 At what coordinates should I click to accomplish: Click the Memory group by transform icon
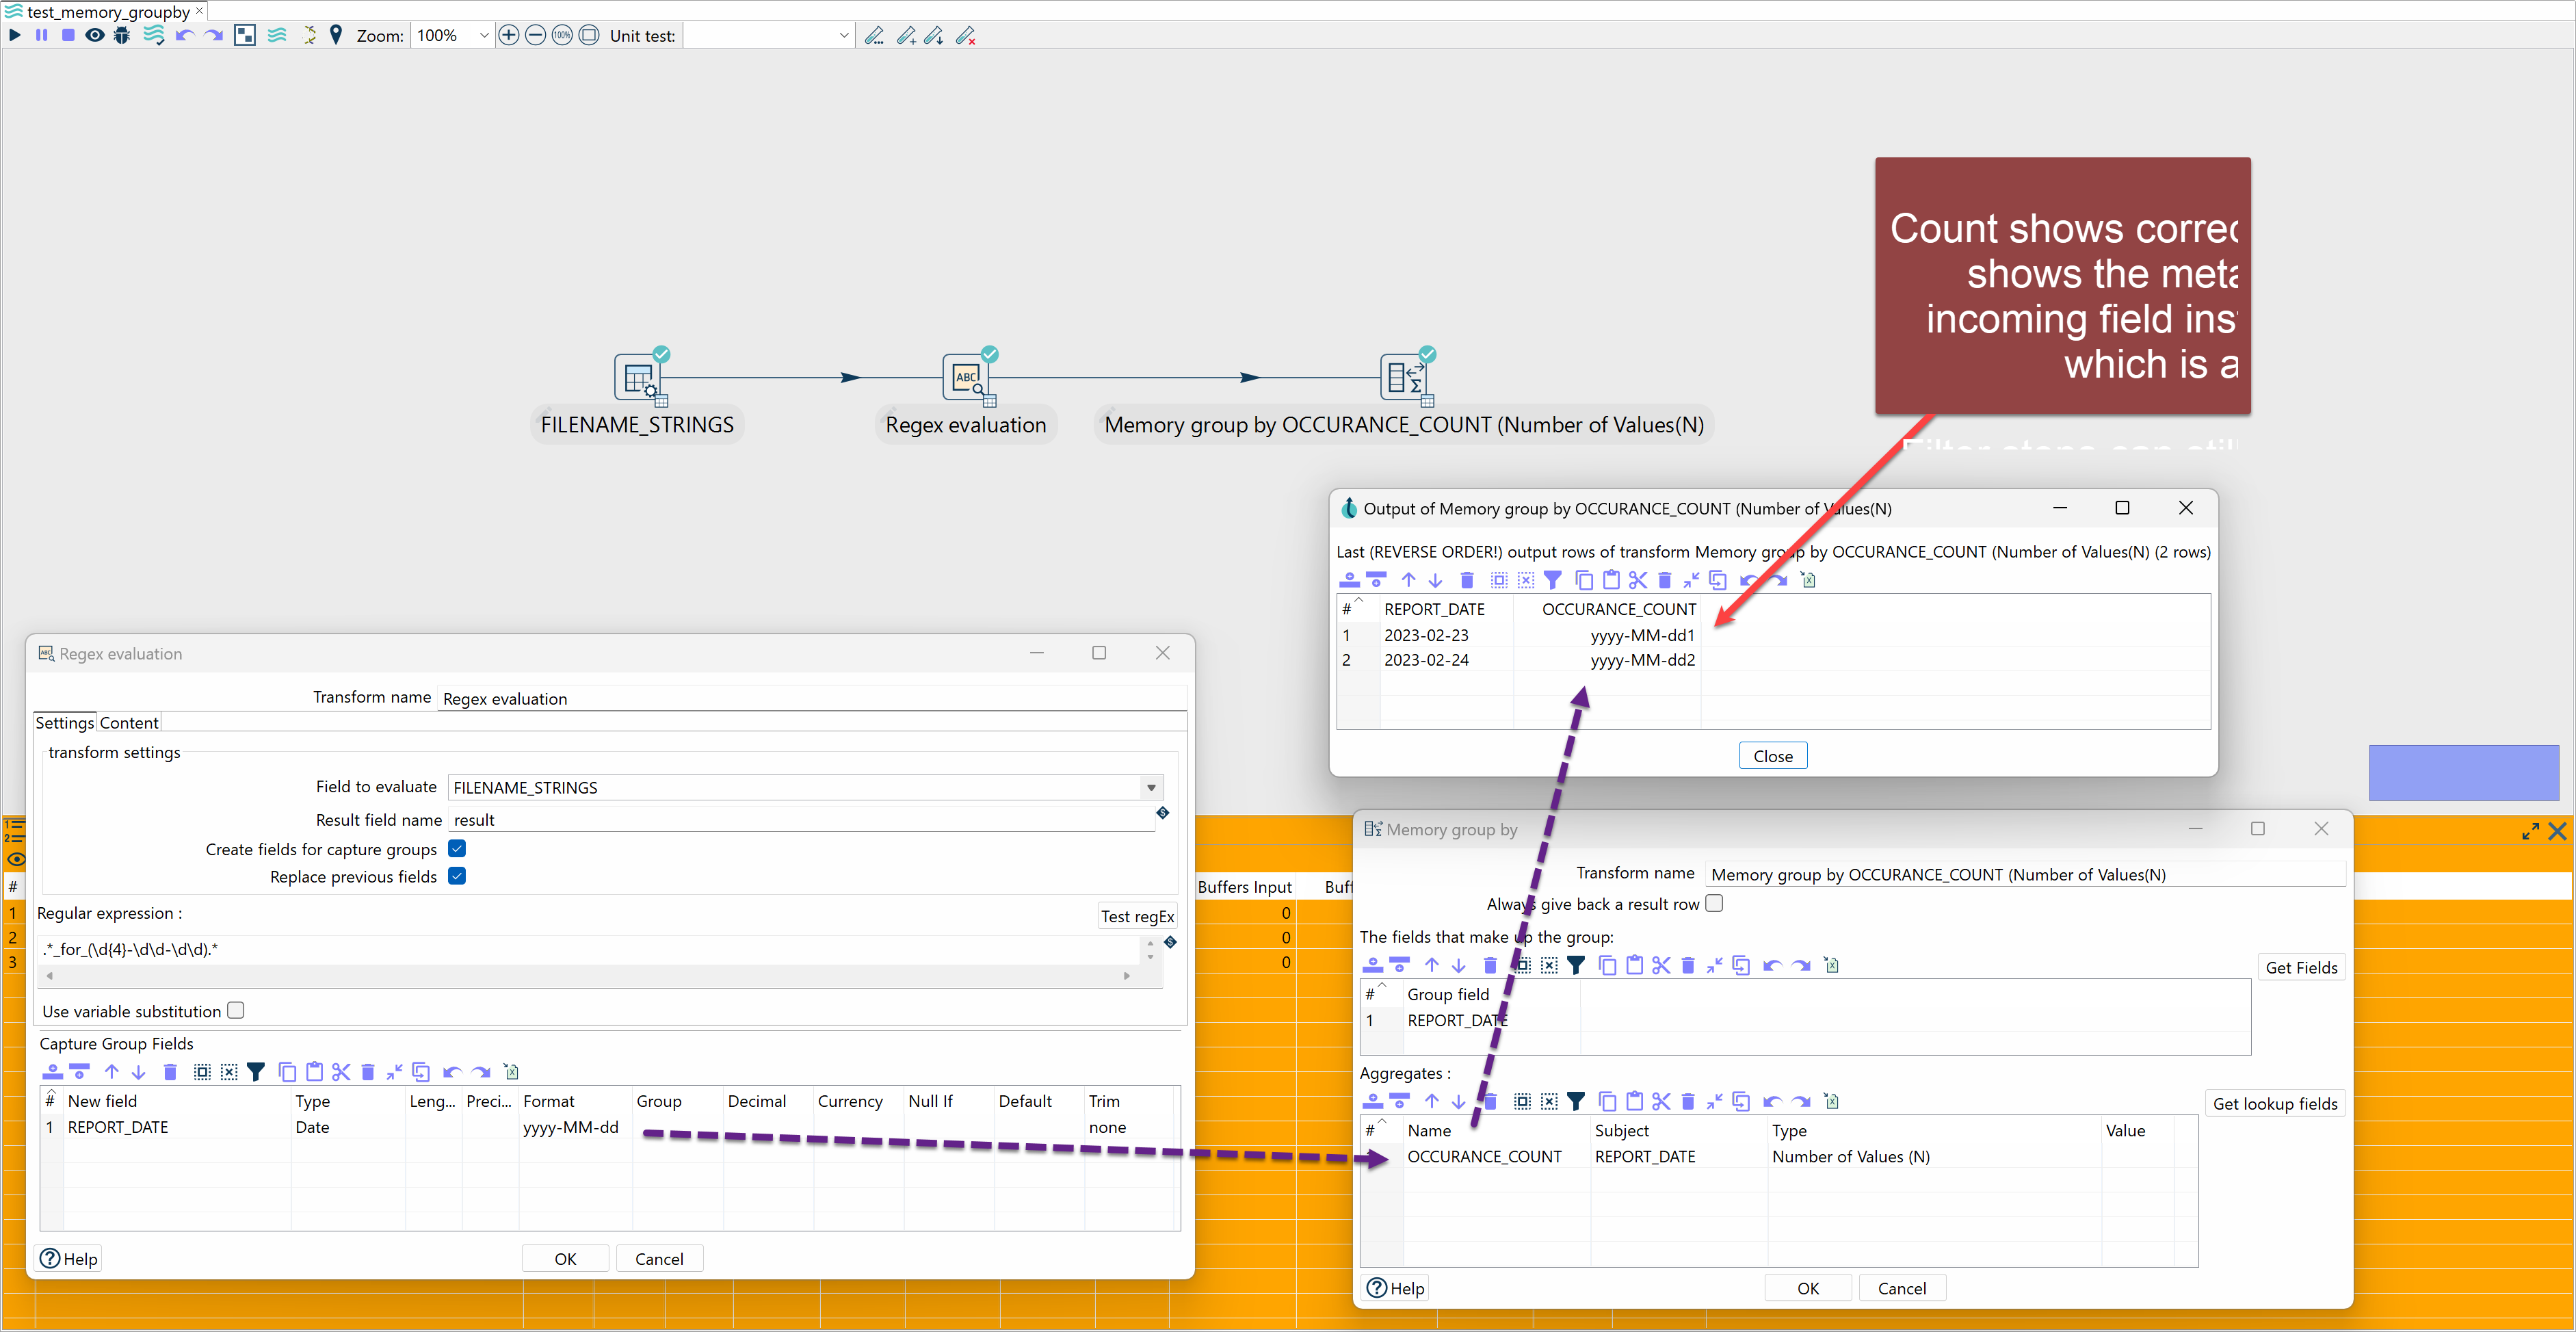1404,378
